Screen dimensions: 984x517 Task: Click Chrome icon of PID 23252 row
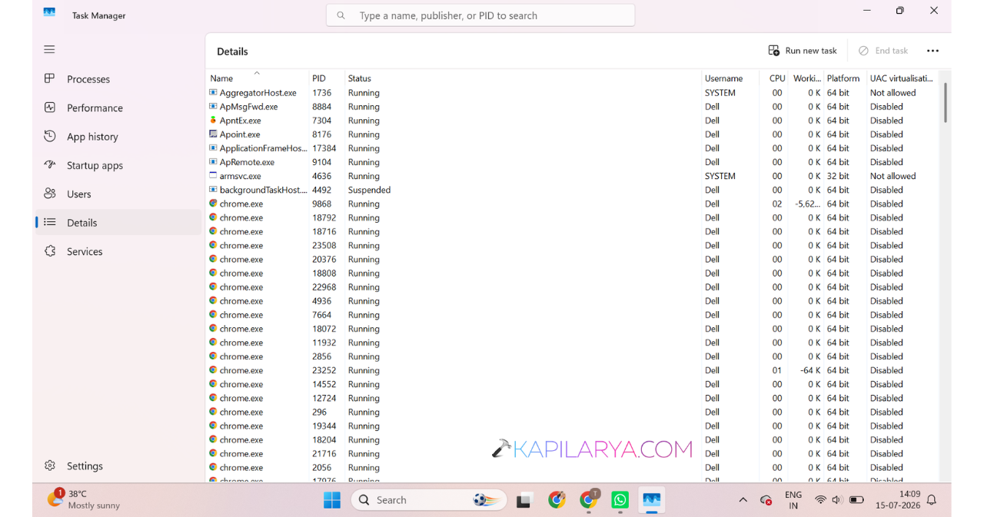[x=213, y=370]
